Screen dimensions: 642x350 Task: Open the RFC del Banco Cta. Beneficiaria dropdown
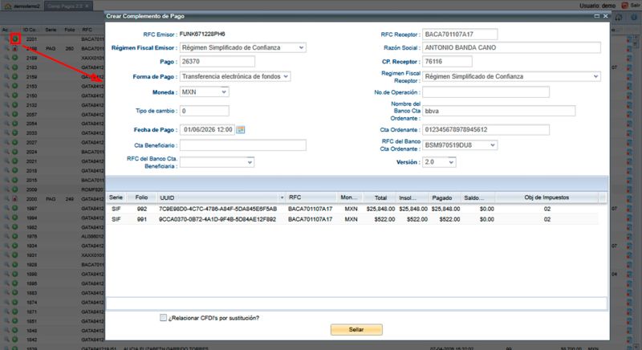250,162
